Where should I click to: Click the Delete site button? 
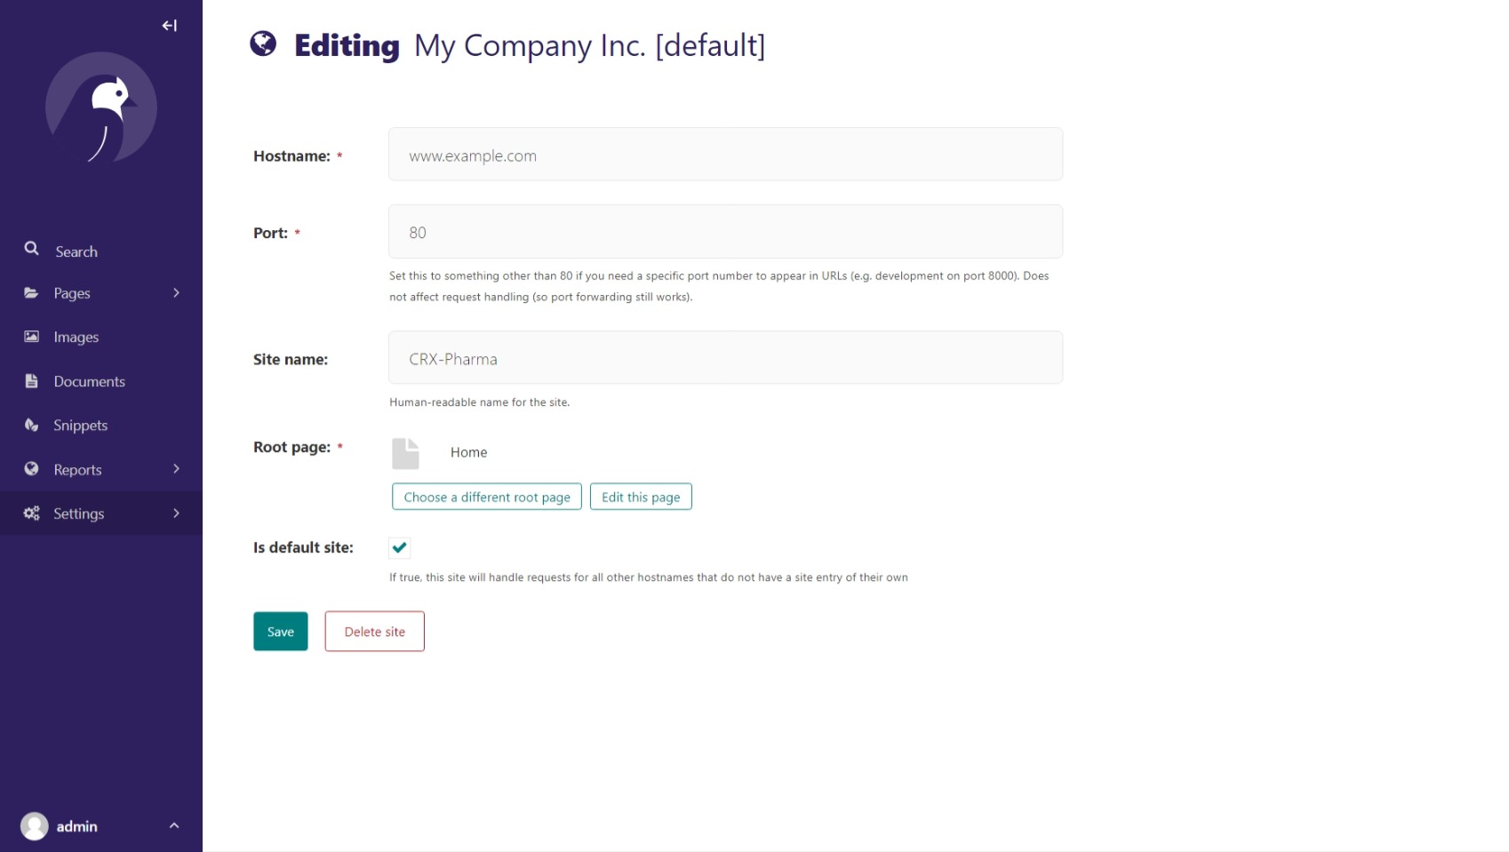(374, 632)
